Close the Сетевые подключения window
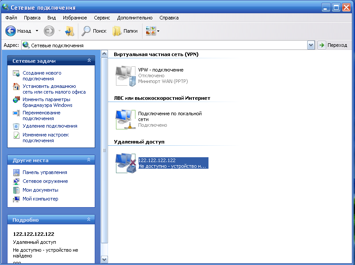This screenshot has height=265, width=355. click(347, 8)
